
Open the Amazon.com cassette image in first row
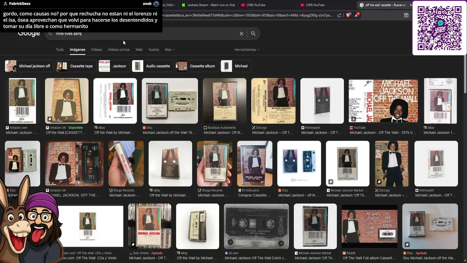pos(22,101)
